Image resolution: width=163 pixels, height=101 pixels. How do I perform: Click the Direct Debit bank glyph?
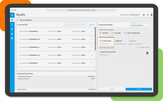coord(102,41)
